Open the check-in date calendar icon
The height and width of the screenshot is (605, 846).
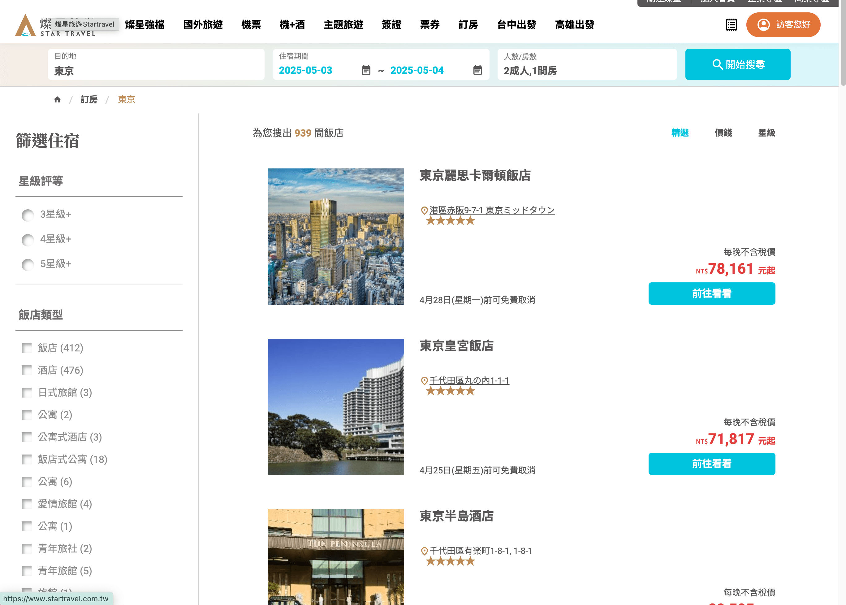pos(366,70)
